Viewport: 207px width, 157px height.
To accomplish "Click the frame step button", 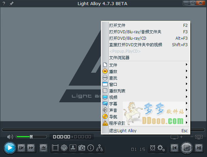I will 21,148.
